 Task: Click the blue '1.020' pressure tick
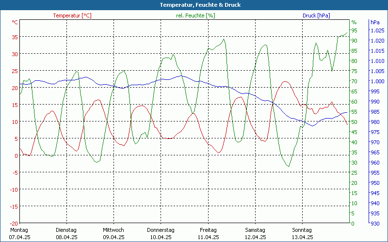click(377, 41)
